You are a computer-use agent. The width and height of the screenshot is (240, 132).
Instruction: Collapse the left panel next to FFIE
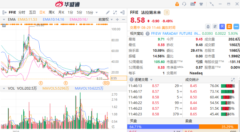[x=4, y=12]
